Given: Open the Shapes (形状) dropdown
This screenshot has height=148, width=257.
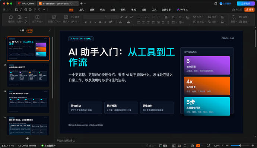Looking at the screenshot, I should tap(198, 17).
